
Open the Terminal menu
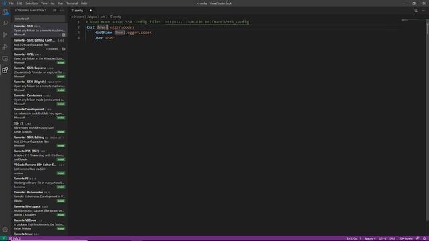[72, 3]
